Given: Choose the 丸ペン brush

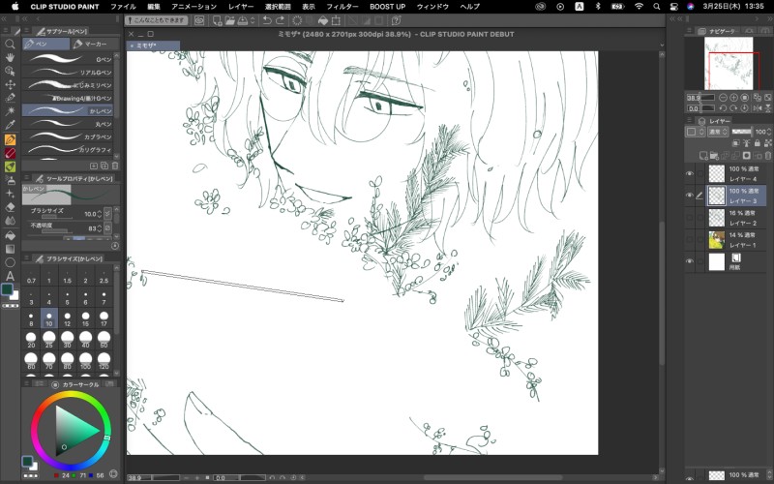Looking at the screenshot, I should (x=68, y=124).
